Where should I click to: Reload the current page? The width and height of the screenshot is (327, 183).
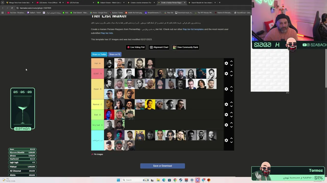click(12, 8)
